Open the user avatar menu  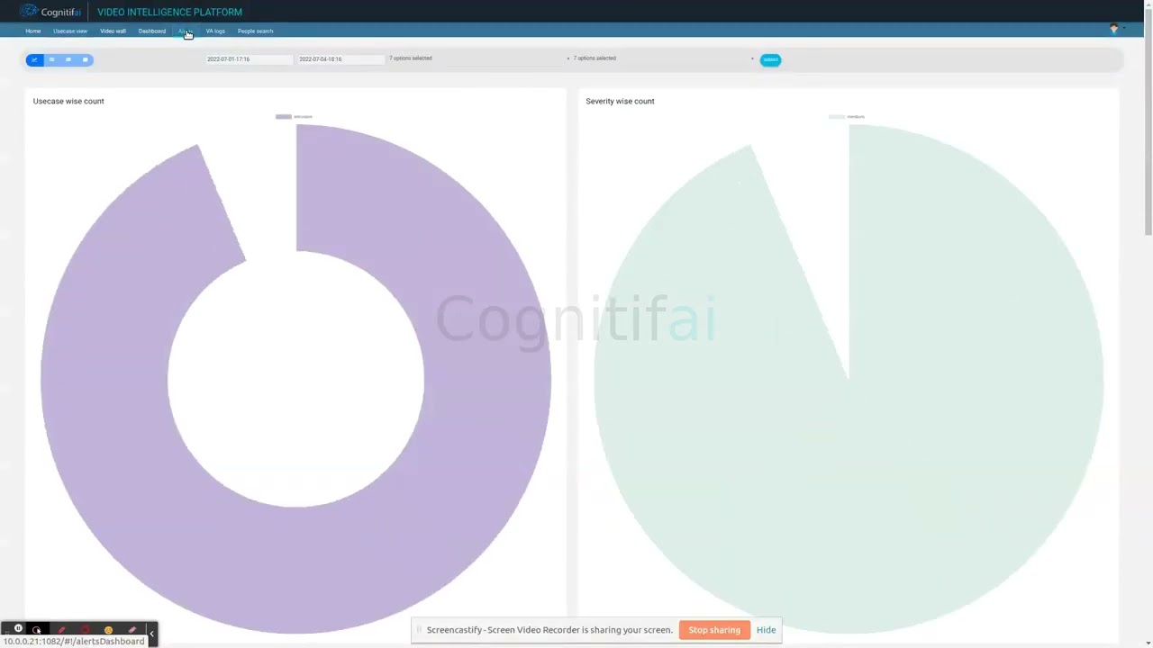[1114, 30]
